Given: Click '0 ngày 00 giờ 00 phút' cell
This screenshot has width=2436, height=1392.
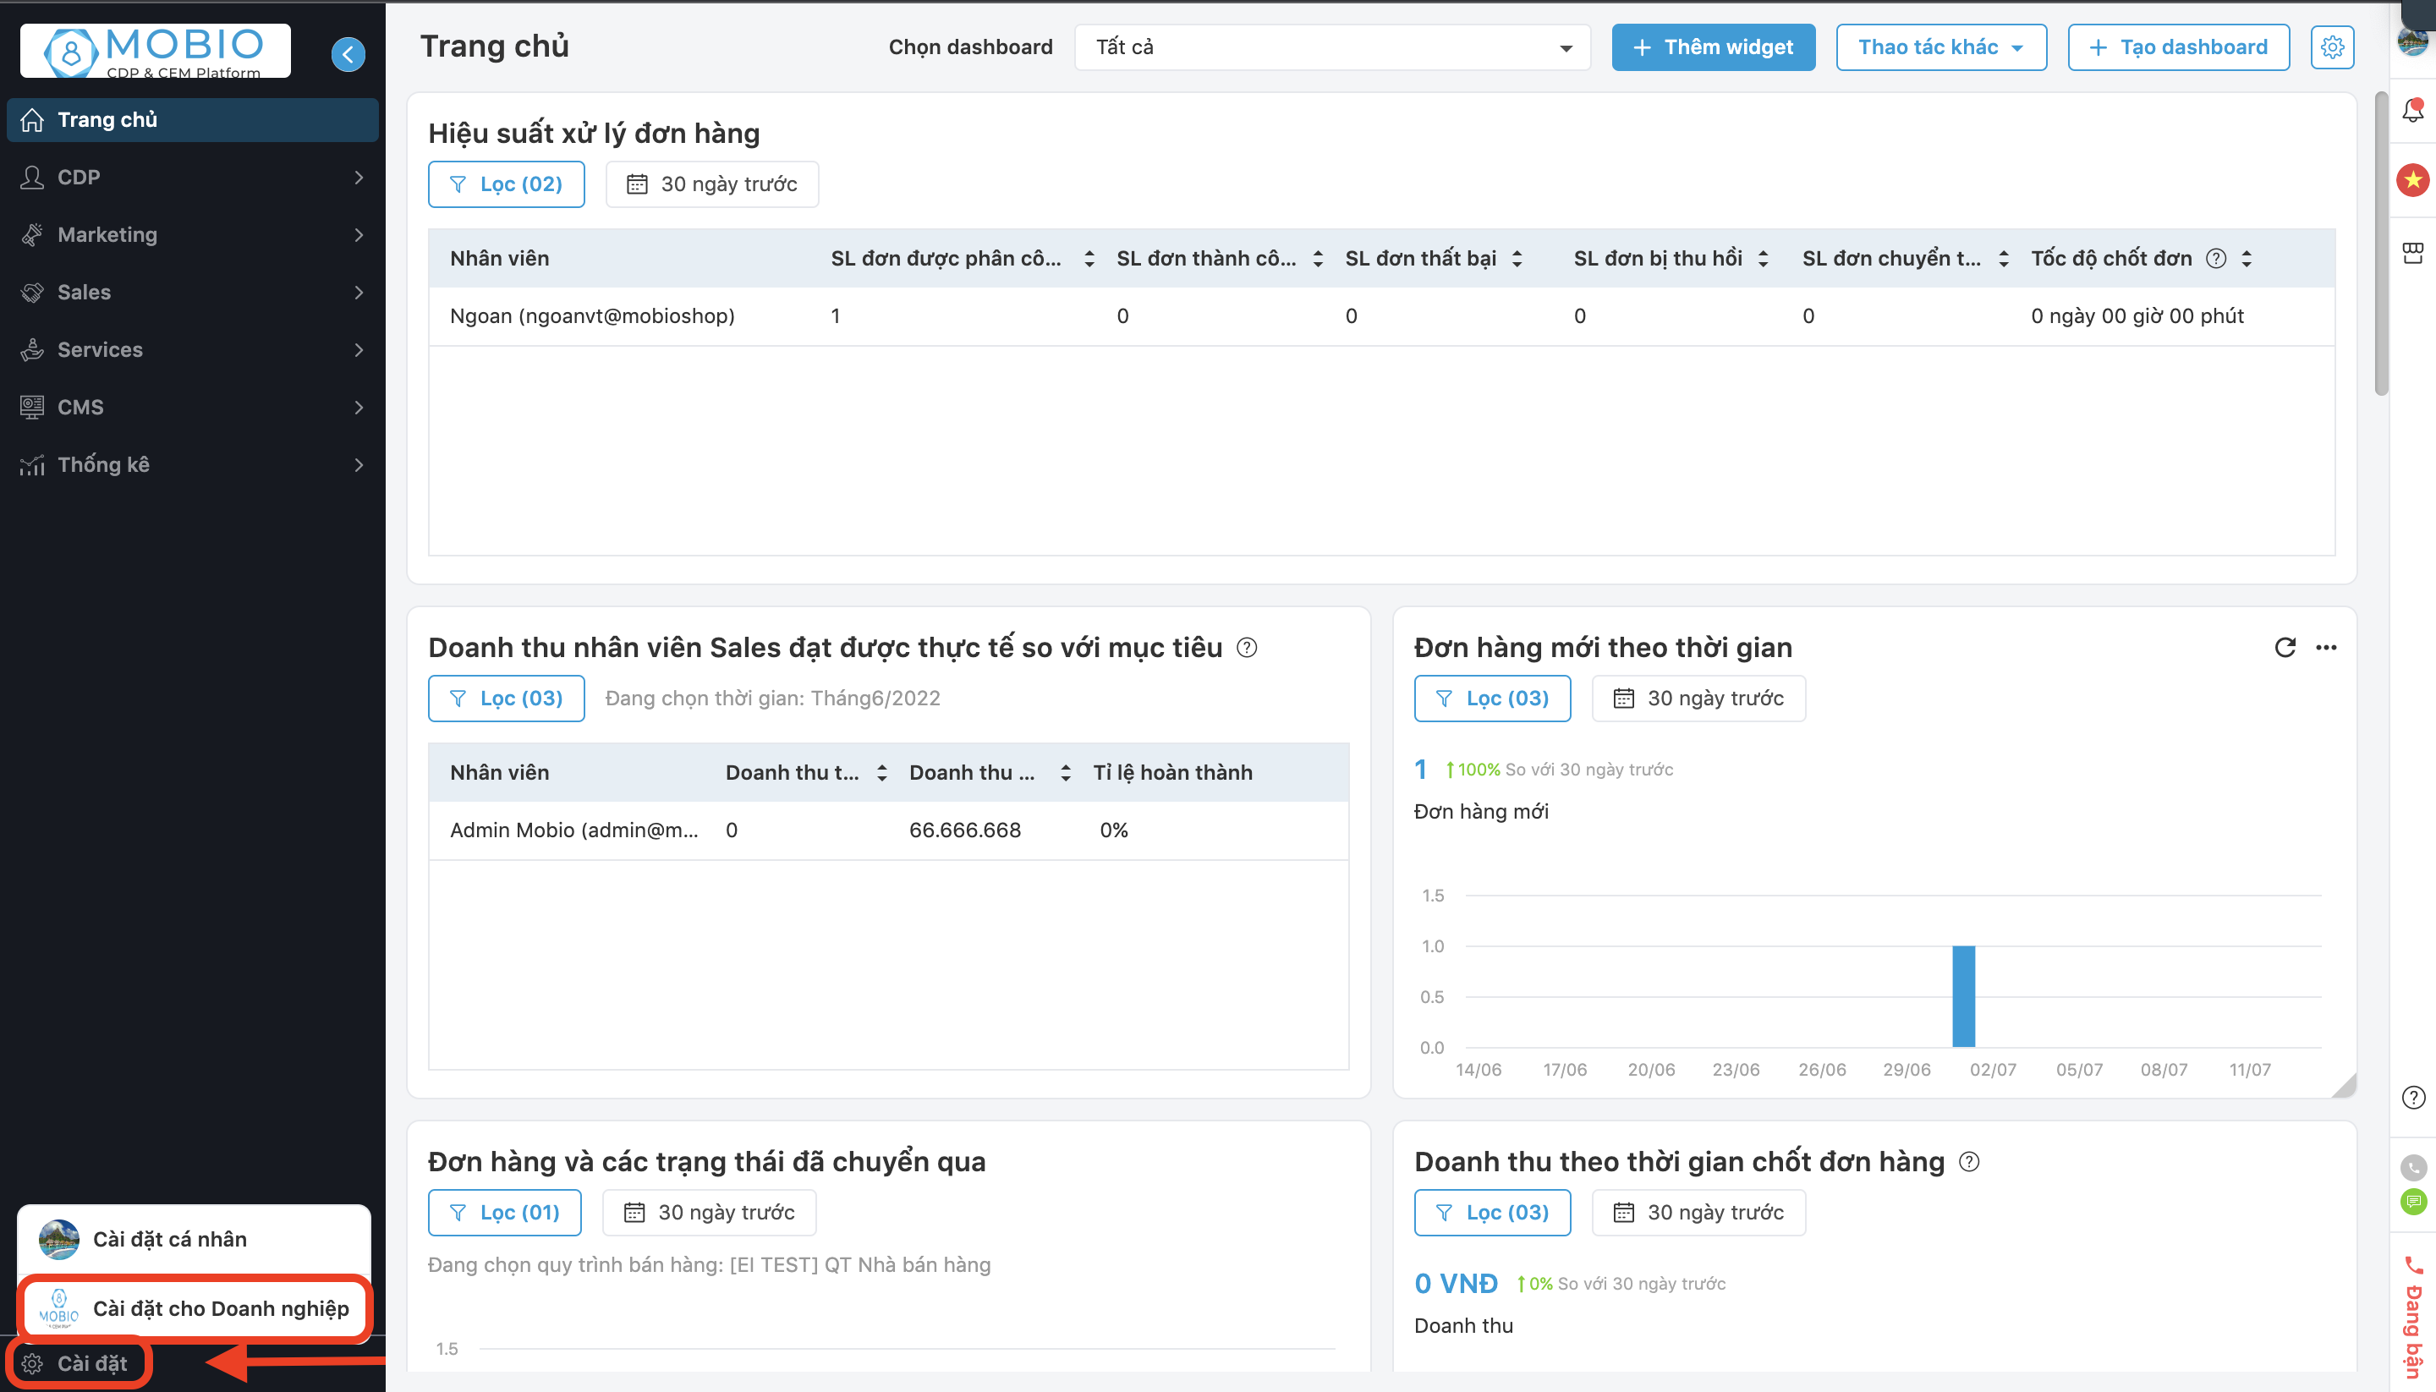Looking at the screenshot, I should [x=2137, y=315].
